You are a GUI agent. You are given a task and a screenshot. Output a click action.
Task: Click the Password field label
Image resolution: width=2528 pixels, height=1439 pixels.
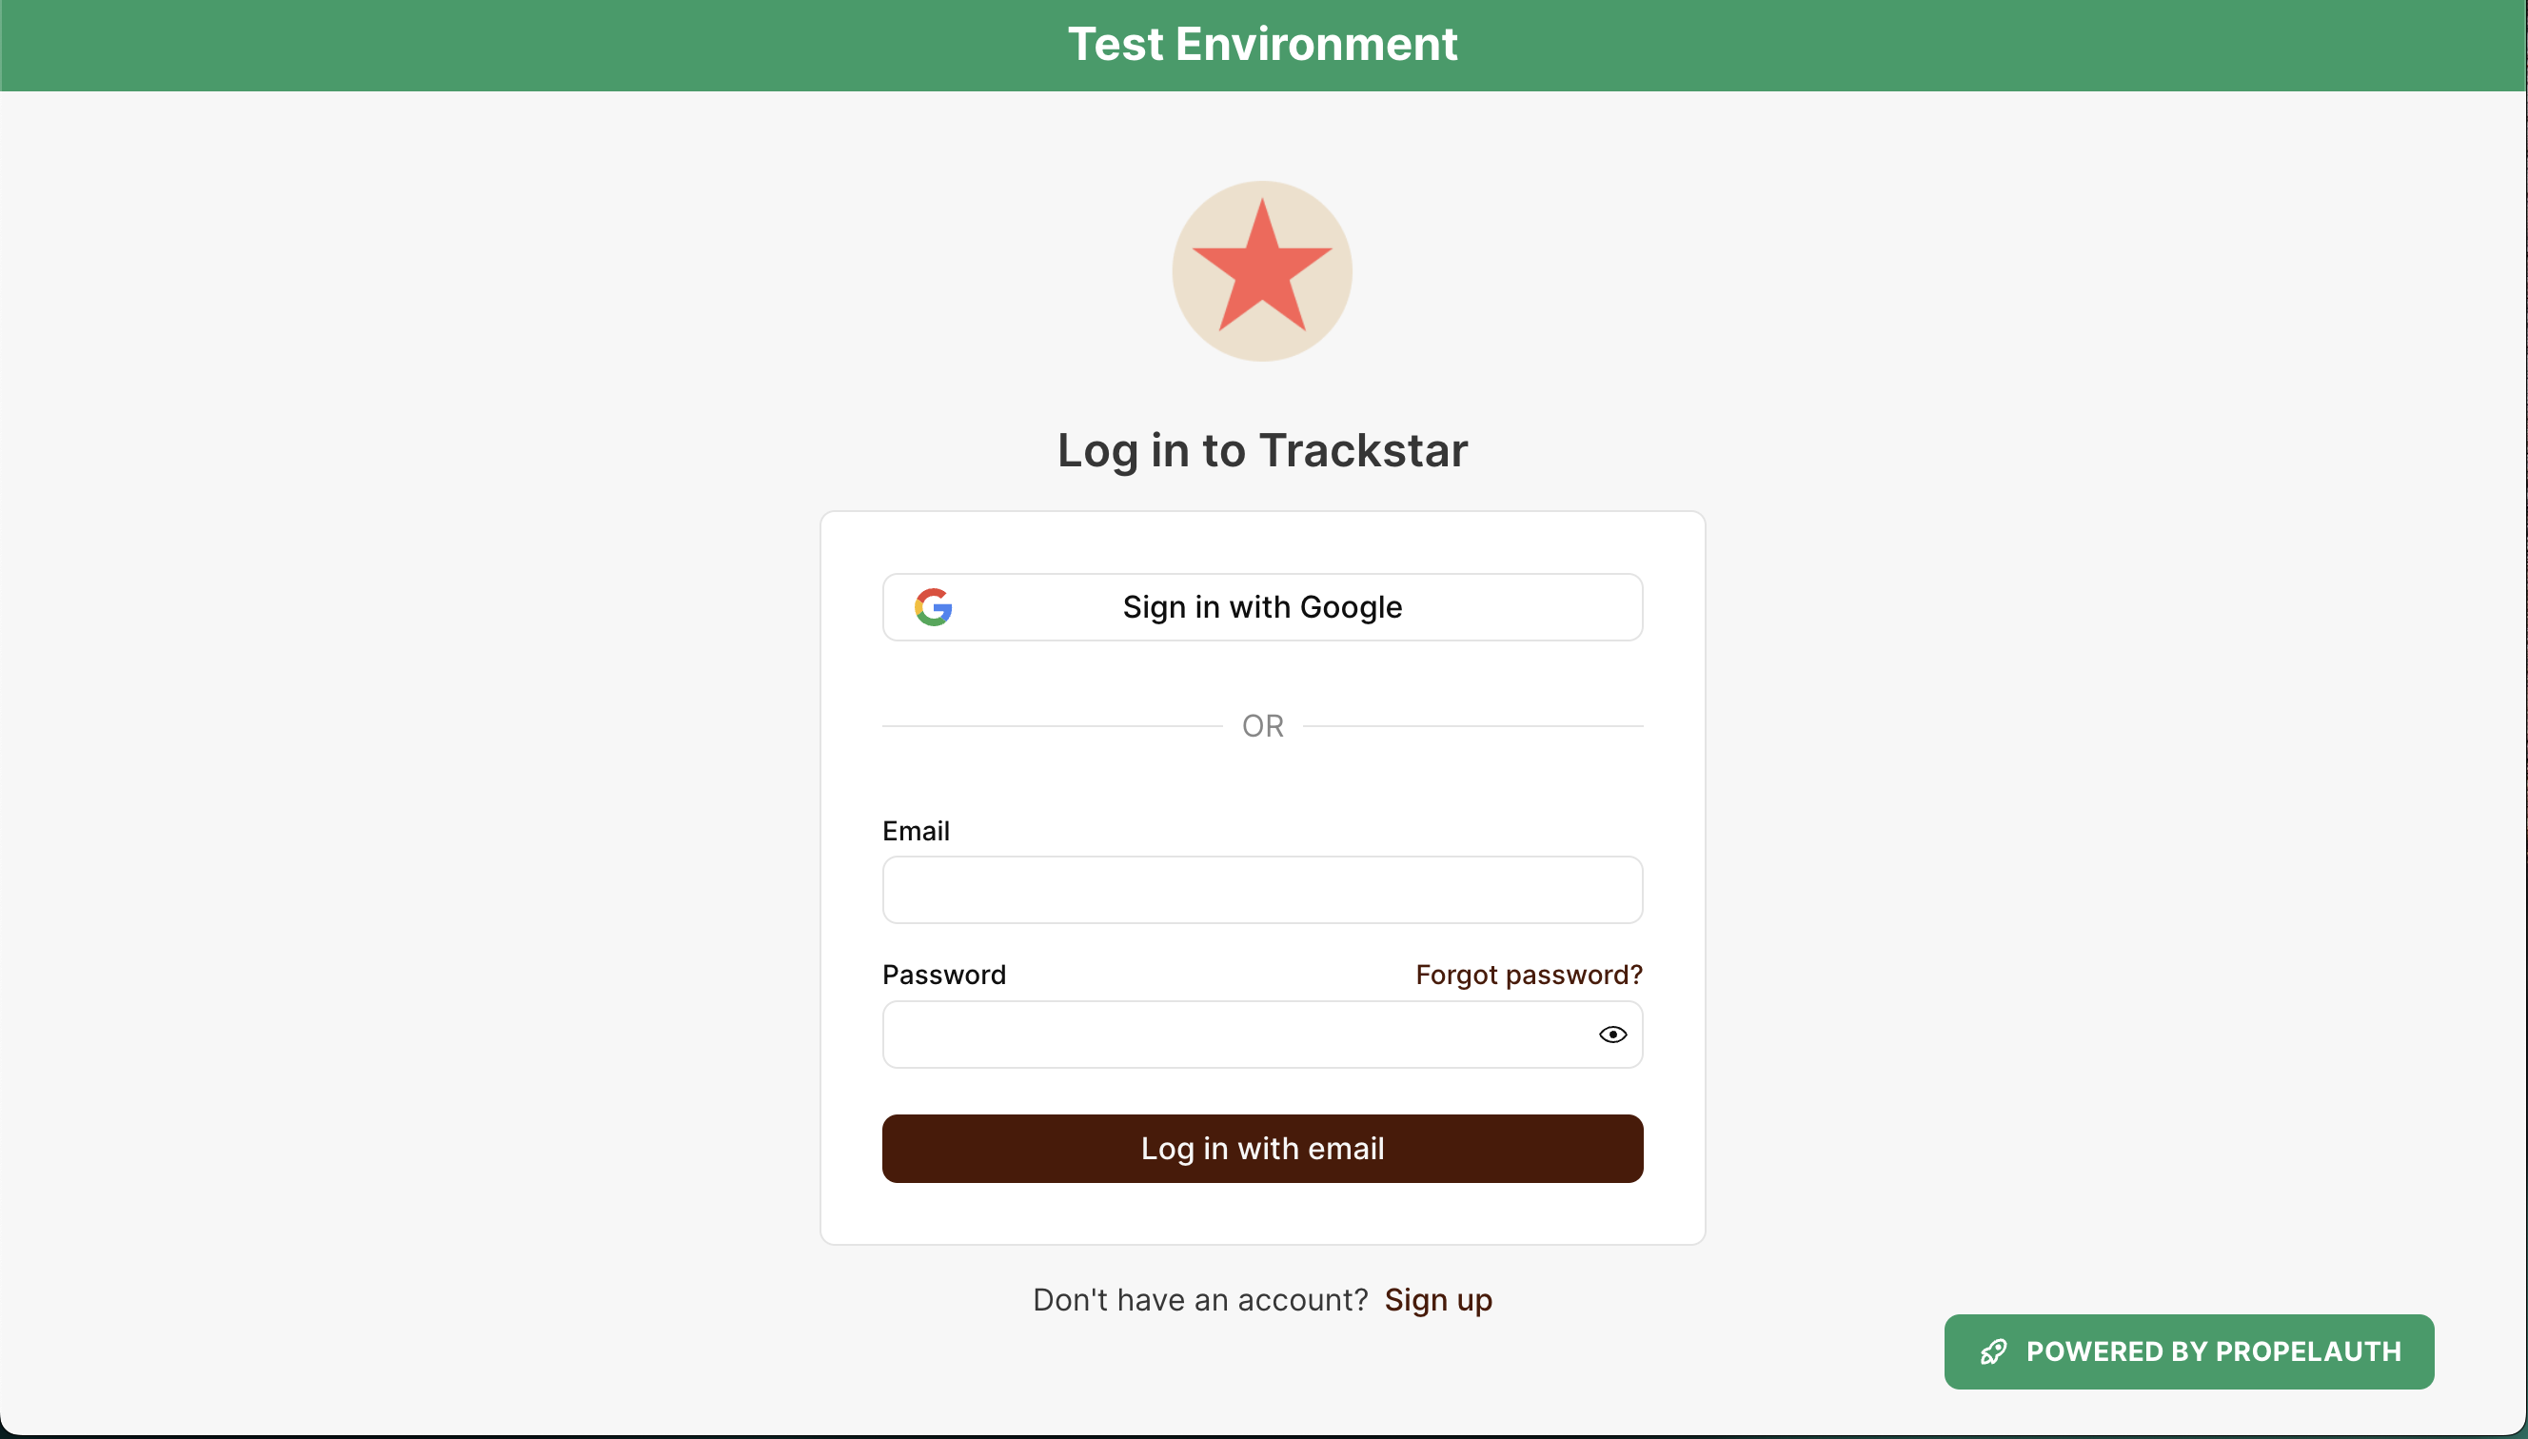pos(943,975)
